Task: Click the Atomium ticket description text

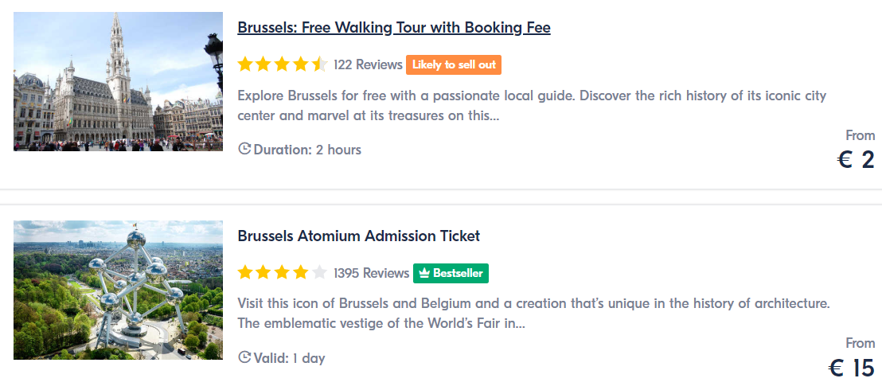Action: pyautogui.click(x=534, y=314)
